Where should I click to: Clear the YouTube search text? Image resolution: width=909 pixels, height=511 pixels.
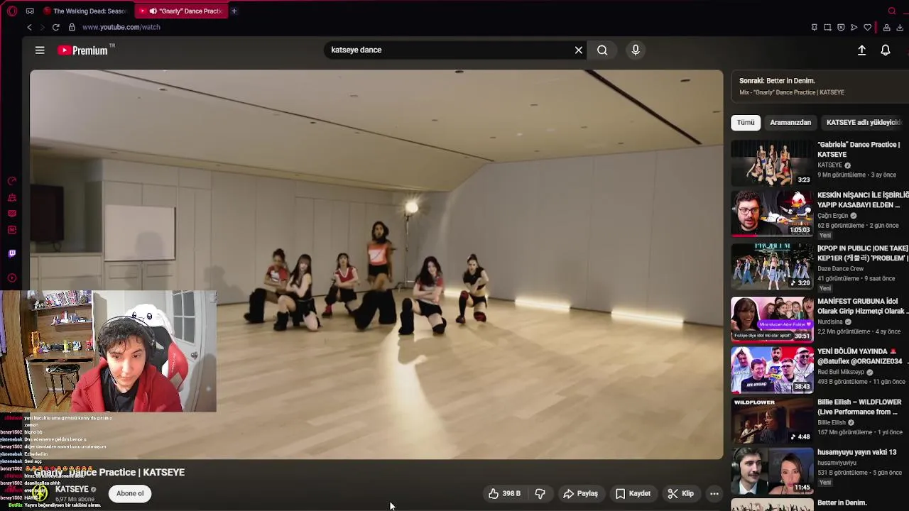[x=579, y=50]
